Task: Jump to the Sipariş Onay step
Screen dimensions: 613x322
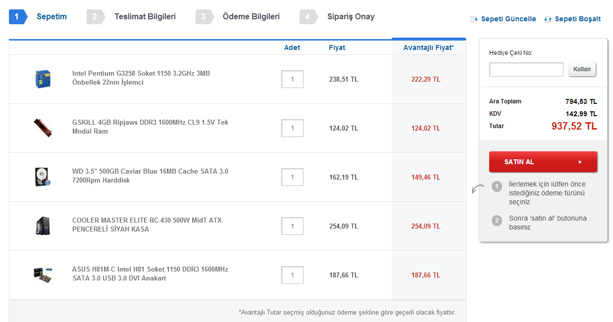Action: coord(351,17)
